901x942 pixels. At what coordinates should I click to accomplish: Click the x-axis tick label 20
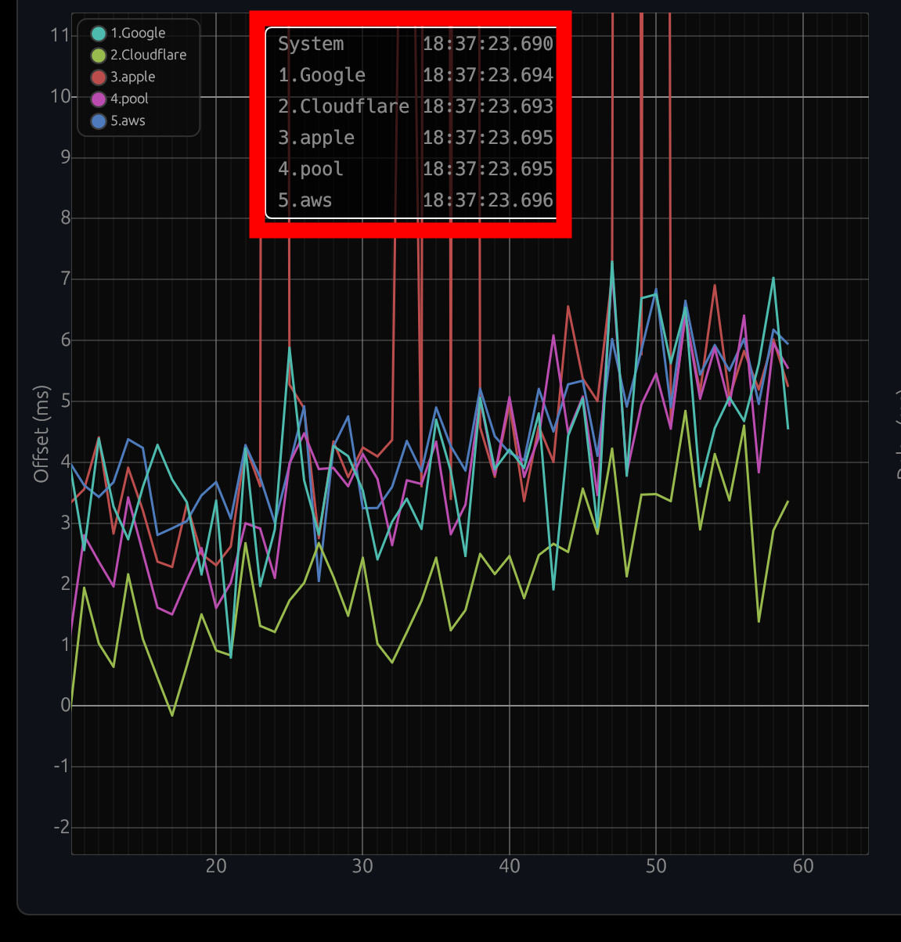tap(216, 866)
